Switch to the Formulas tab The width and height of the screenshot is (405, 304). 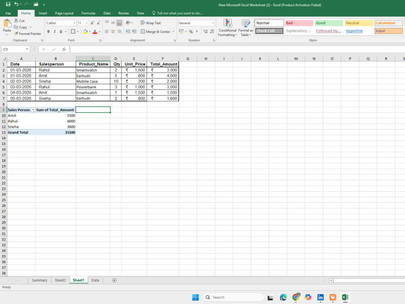[88, 13]
